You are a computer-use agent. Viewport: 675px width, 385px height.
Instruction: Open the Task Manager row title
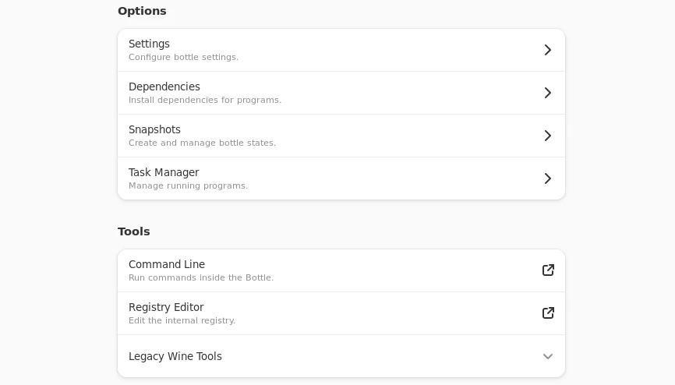click(x=164, y=172)
